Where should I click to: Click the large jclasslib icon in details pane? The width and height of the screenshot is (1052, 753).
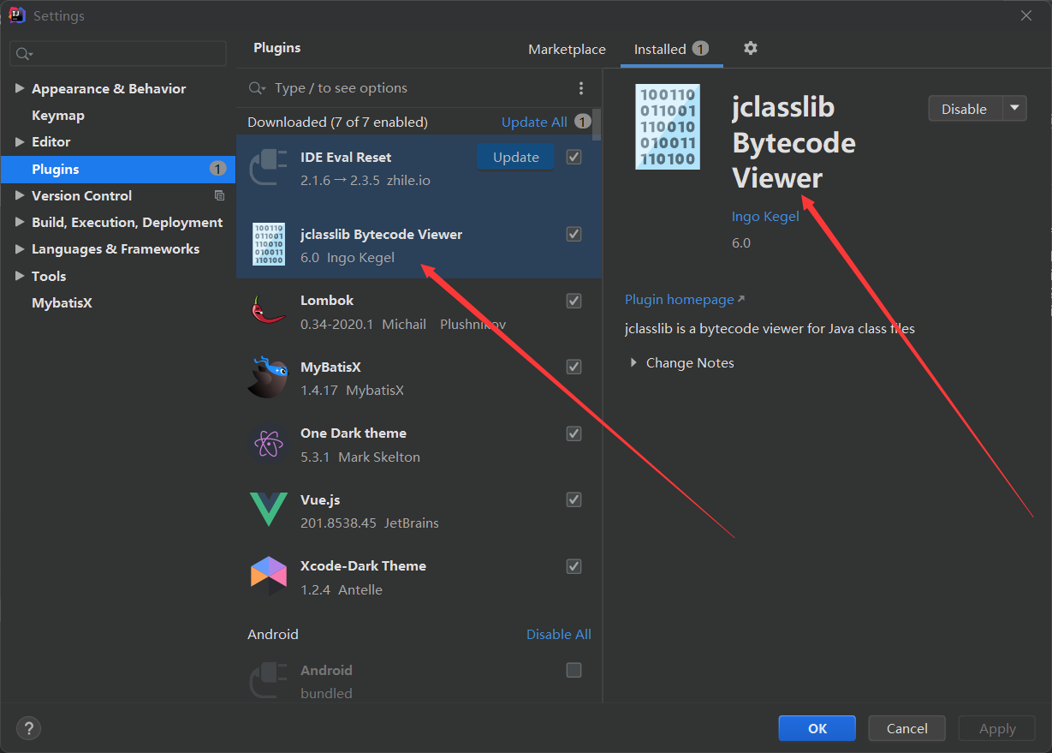(x=668, y=126)
